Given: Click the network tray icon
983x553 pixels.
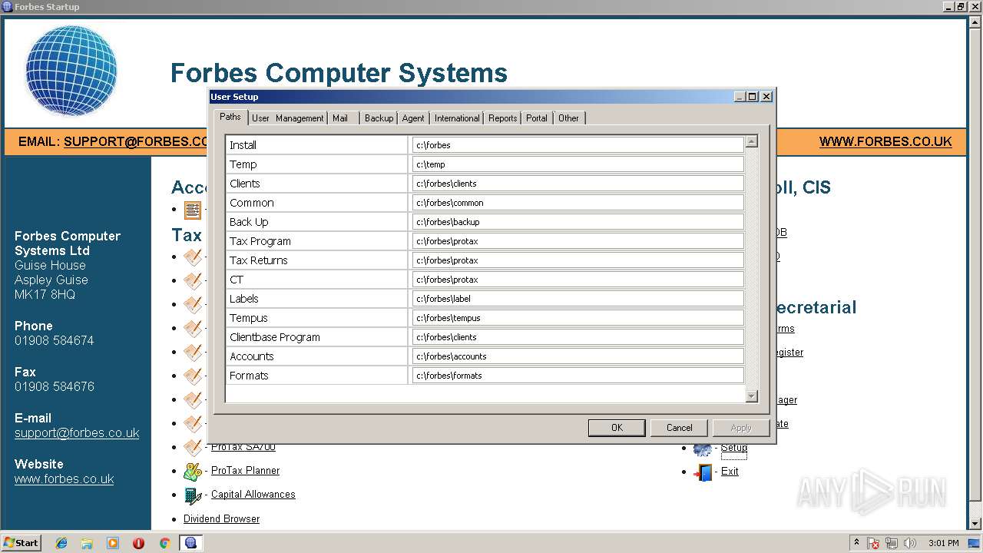Looking at the screenshot, I should point(892,543).
